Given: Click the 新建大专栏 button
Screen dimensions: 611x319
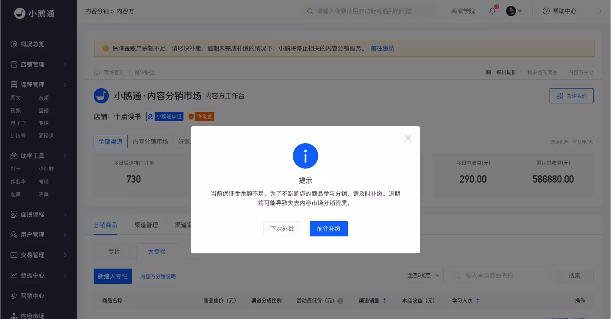Looking at the screenshot, I should [113, 276].
